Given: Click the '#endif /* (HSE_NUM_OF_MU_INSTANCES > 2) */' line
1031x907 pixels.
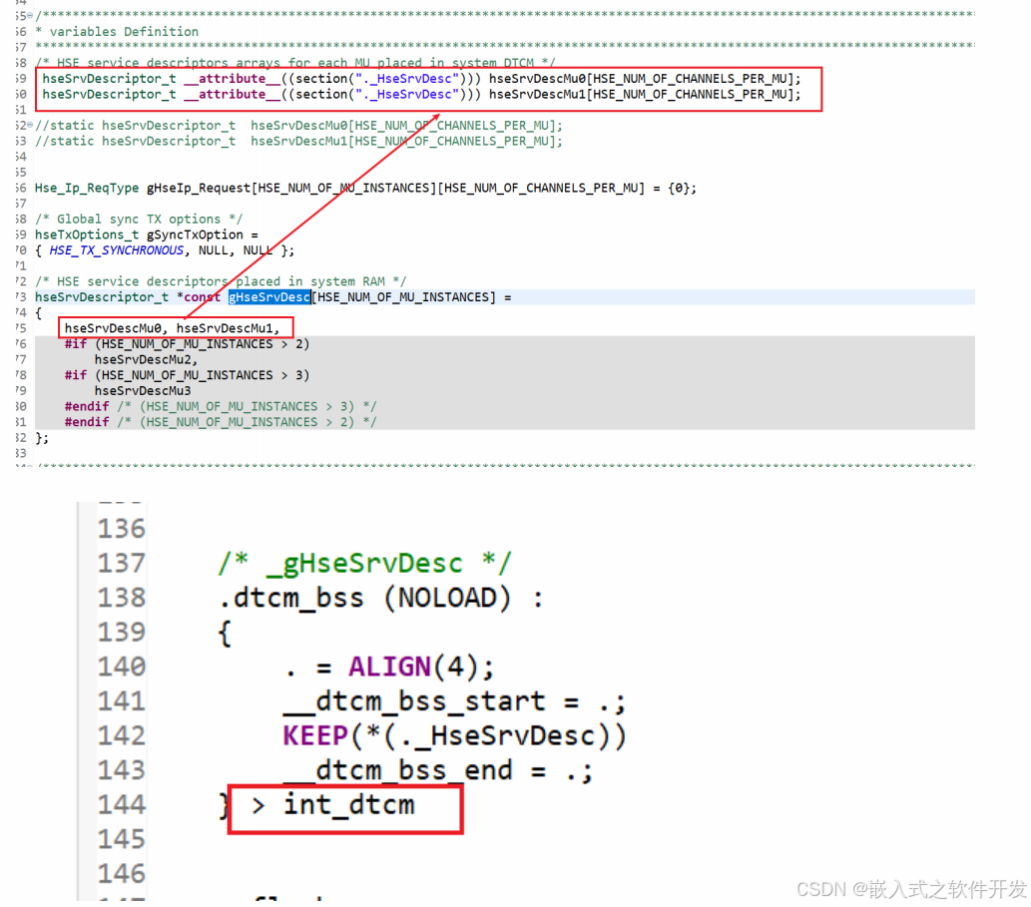Looking at the screenshot, I should point(221,422).
